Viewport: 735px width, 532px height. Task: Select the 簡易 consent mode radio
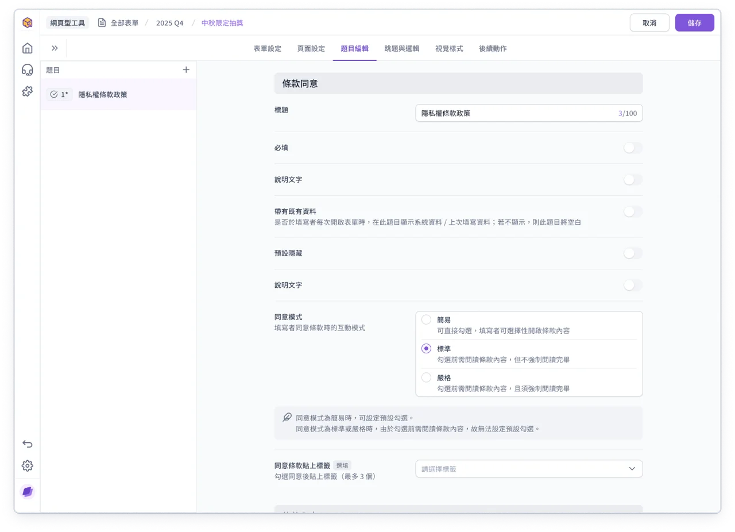tap(426, 319)
